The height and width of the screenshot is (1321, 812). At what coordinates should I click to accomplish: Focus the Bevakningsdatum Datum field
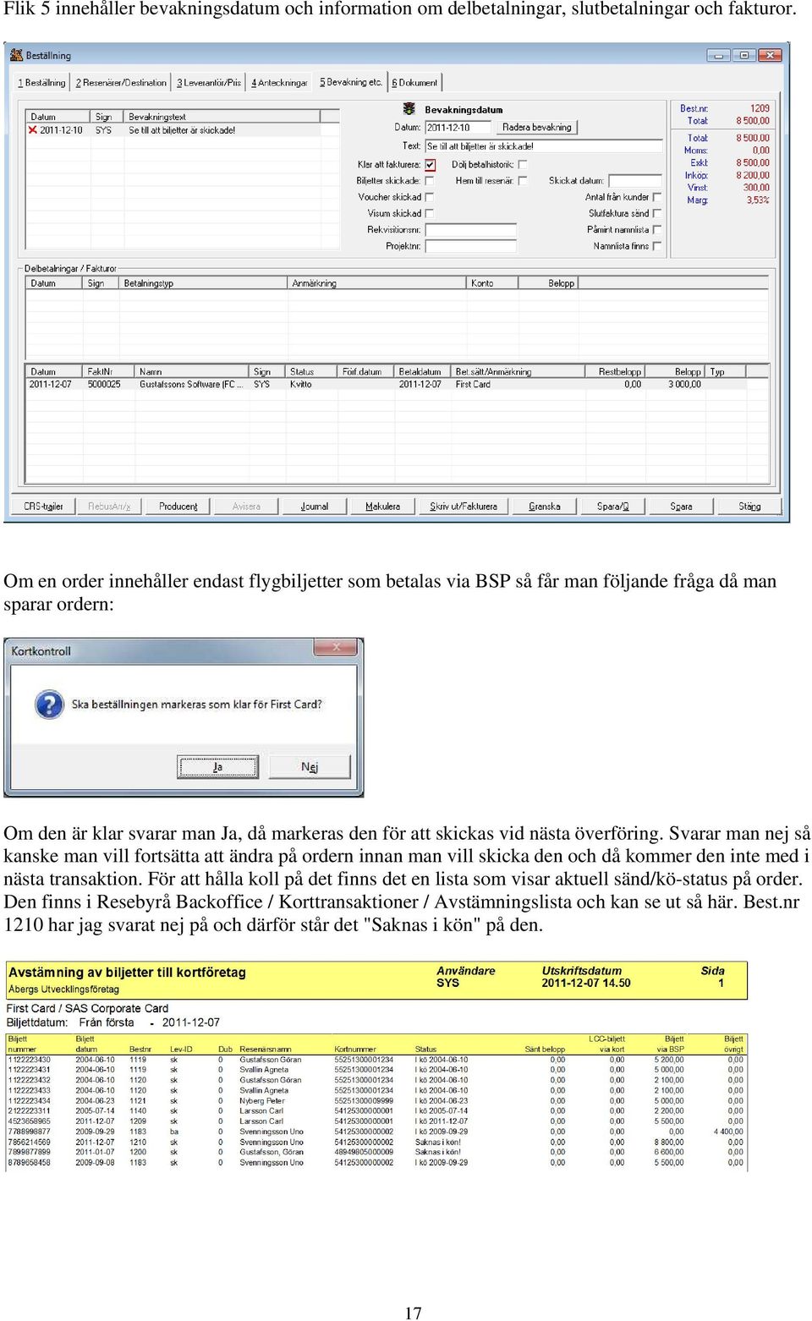[x=458, y=128]
